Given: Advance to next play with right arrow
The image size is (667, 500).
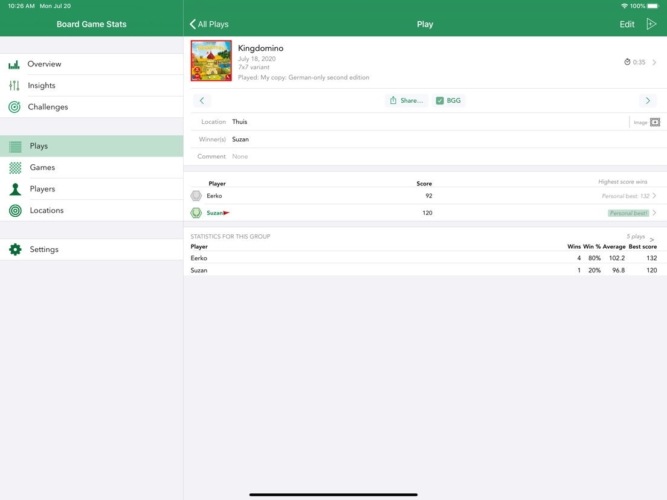Looking at the screenshot, I should [x=648, y=100].
